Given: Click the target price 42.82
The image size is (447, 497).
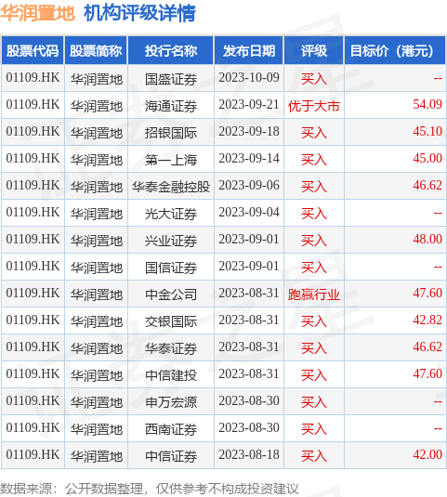Looking at the screenshot, I should (x=427, y=320).
